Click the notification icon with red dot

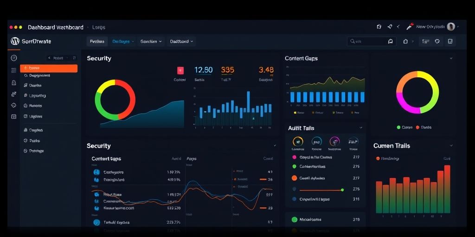click(x=410, y=27)
